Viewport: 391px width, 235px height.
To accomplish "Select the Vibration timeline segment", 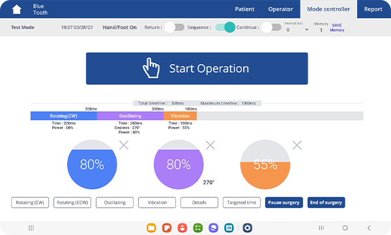I will coord(181,116).
